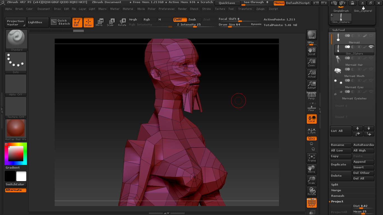Screen dimensions: 383x215
Task: Disable PolyF polyframe display
Action: click(312, 203)
